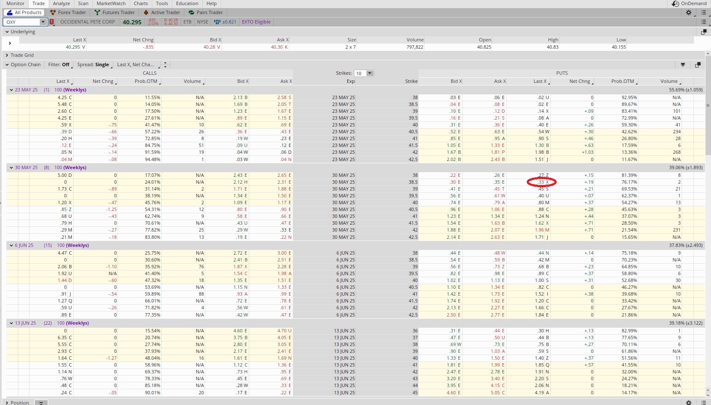
Task: Open the Charts tab
Action: click(141, 3)
